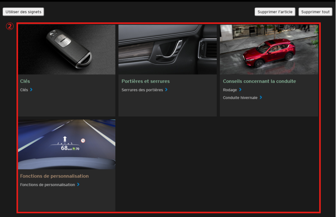Open the red SUV thumbnail image
The width and height of the screenshot is (336, 217).
coord(269,49)
